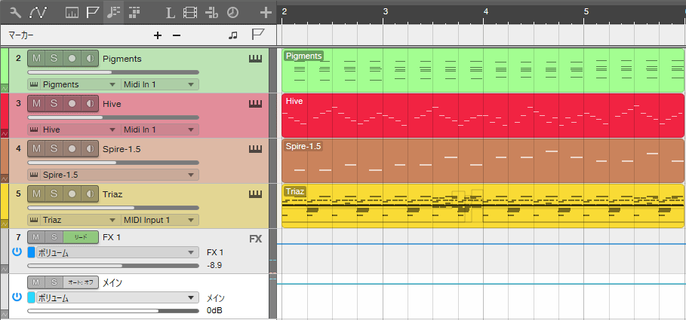Click the Hive track keyboard icon
The width and height of the screenshot is (686, 320).
tap(255, 104)
